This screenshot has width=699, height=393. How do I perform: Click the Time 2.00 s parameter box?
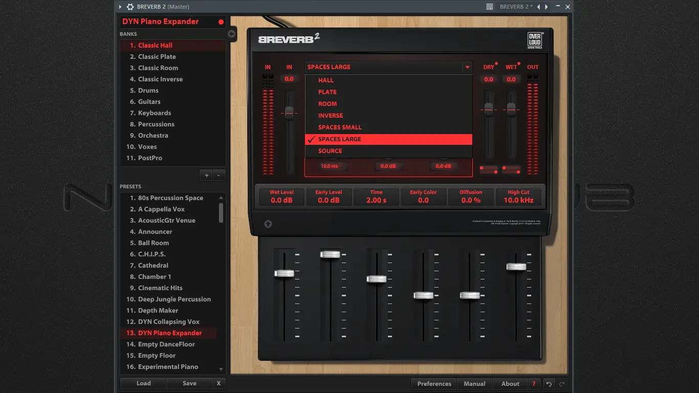click(x=376, y=196)
